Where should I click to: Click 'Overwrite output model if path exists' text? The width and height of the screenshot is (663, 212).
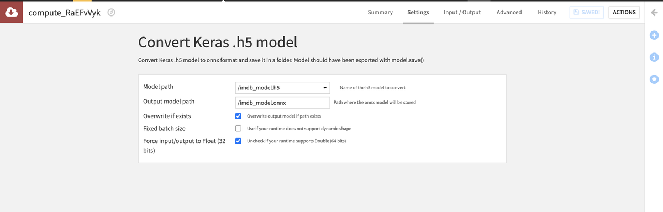point(283,116)
